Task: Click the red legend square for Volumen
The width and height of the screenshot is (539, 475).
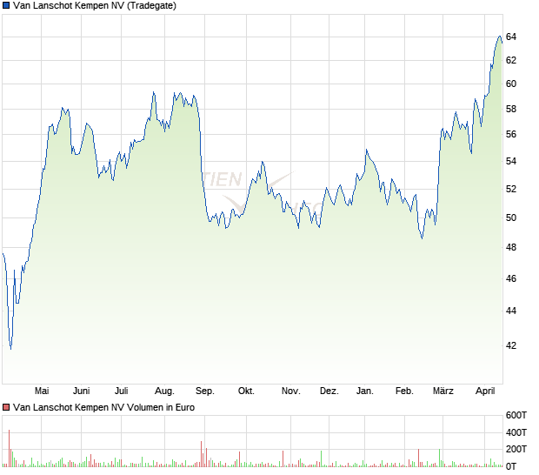Action: tap(6, 407)
